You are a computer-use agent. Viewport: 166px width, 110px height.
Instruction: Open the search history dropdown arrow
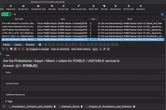point(162,14)
